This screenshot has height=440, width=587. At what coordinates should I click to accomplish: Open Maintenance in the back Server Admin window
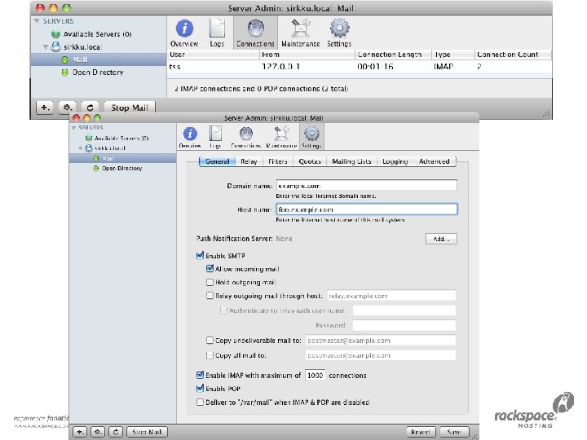[x=301, y=33]
